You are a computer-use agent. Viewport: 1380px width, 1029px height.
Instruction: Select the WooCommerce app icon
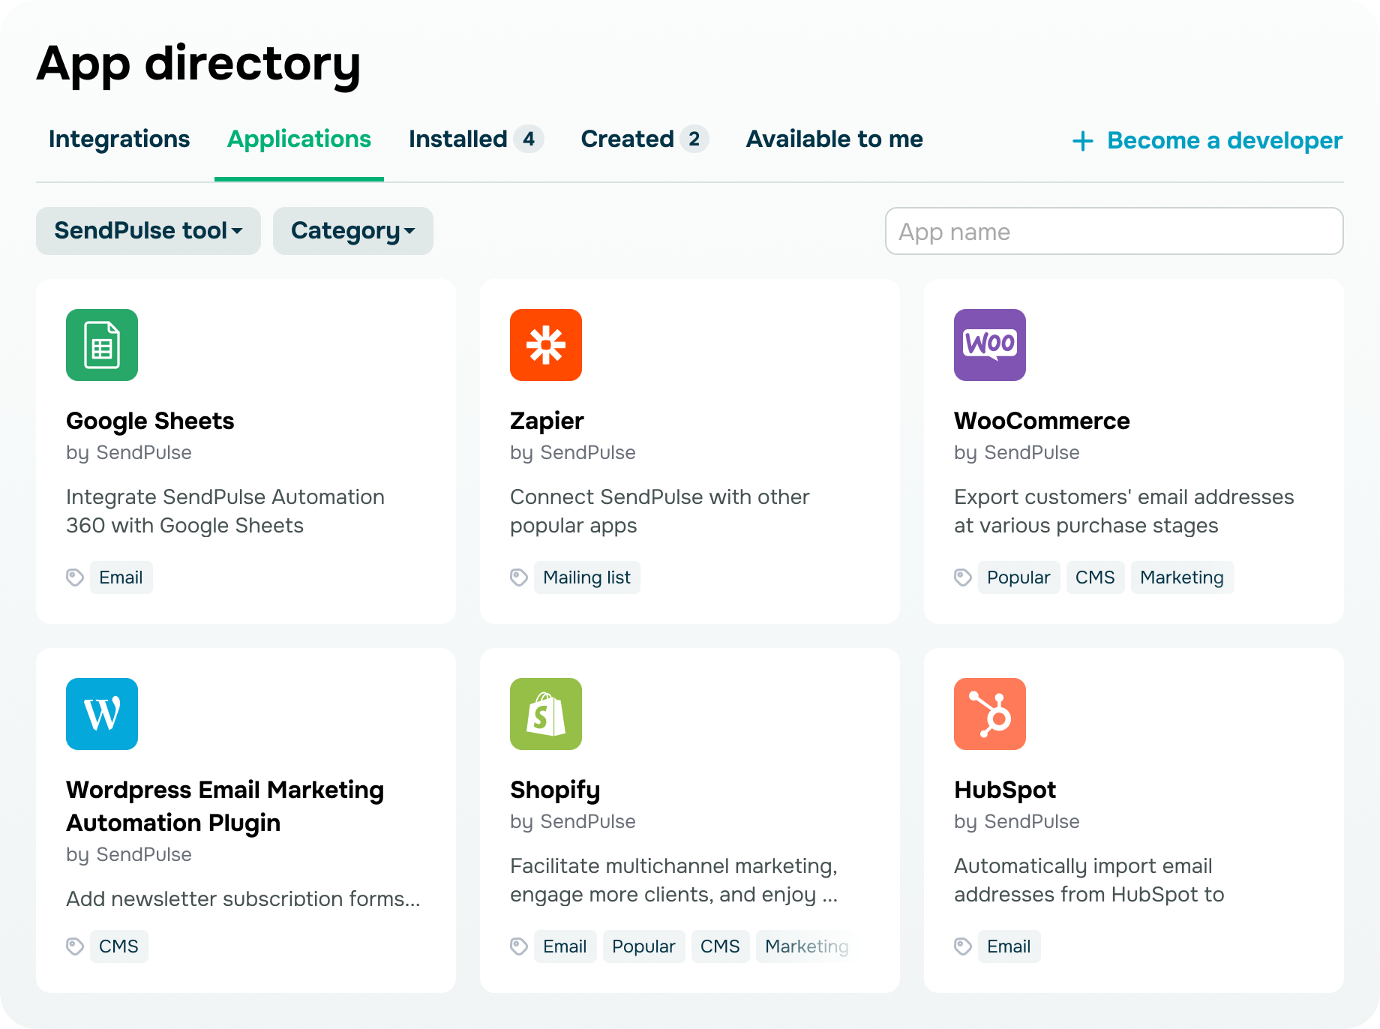[990, 345]
